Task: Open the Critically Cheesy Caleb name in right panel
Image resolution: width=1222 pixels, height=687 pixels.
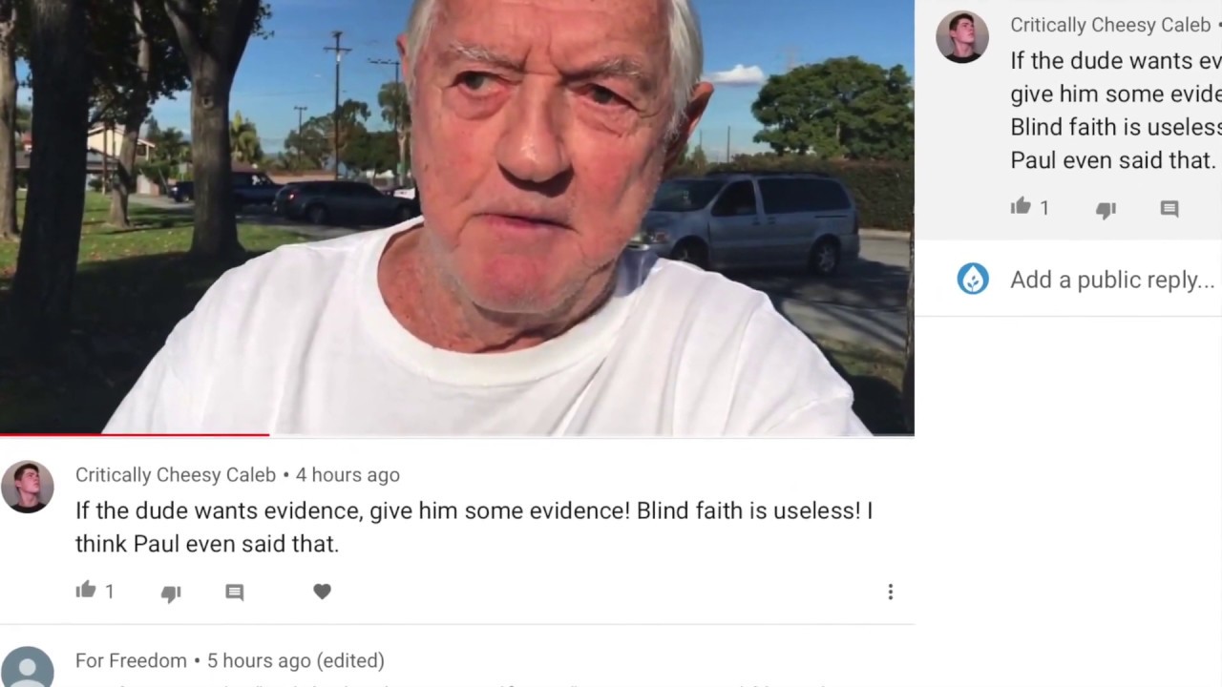Action: coord(1110,25)
